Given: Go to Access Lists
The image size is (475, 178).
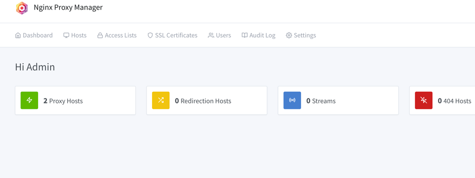Looking at the screenshot, I should (117, 35).
